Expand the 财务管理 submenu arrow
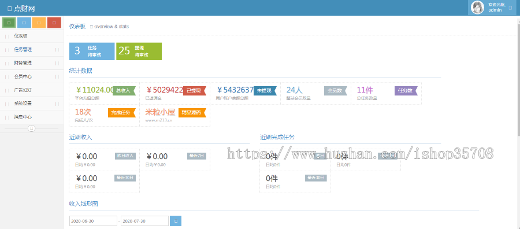The width and height of the screenshot is (520, 229). [57, 62]
